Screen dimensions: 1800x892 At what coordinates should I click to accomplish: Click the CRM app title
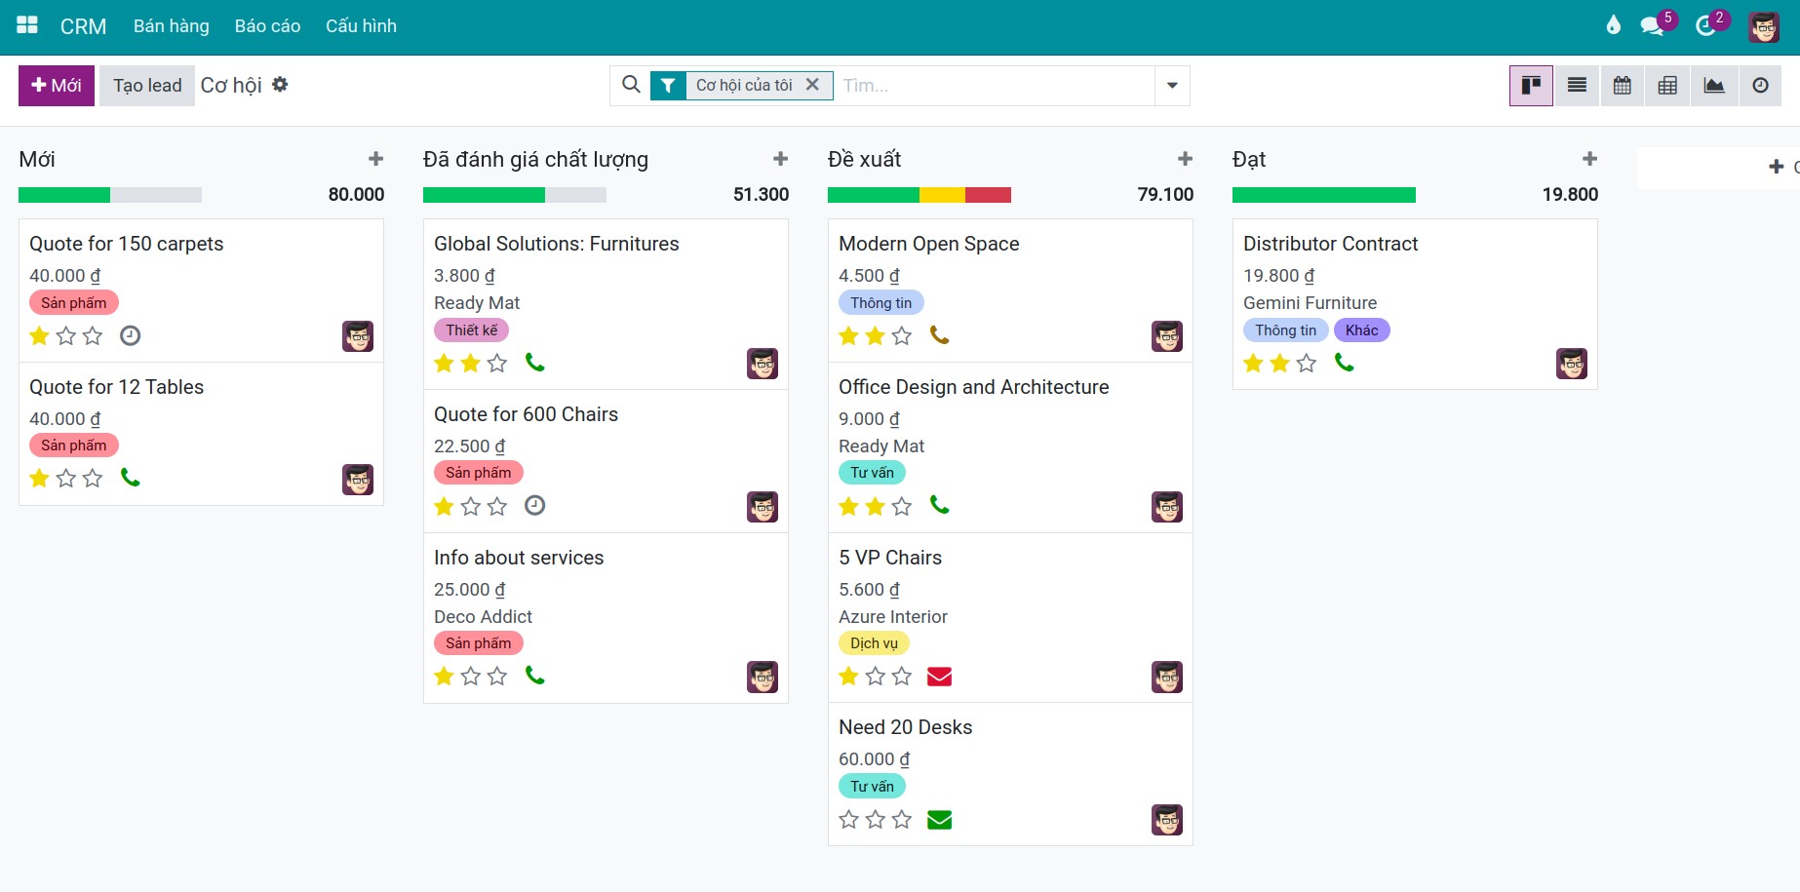pyautogui.click(x=84, y=26)
